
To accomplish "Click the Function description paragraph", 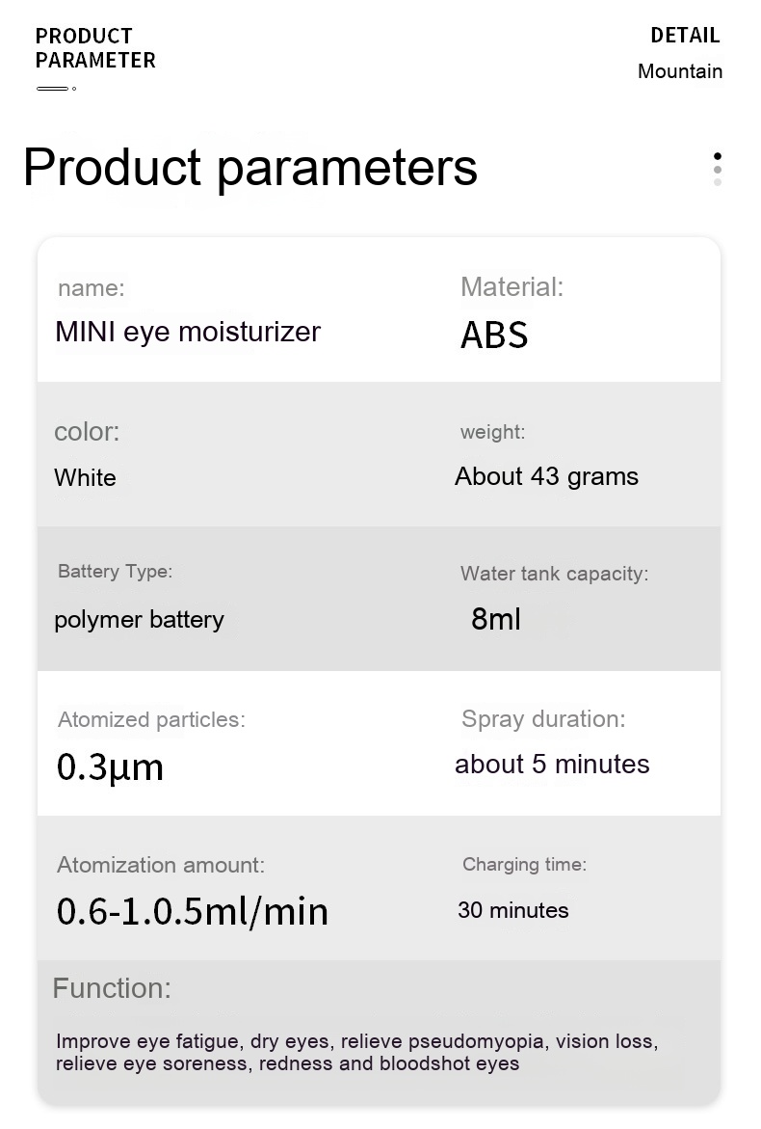I will click(356, 1053).
